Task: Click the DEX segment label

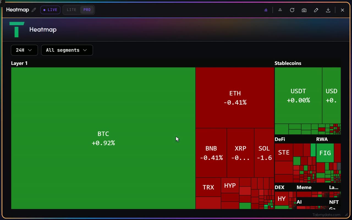Action: pyautogui.click(x=279, y=187)
